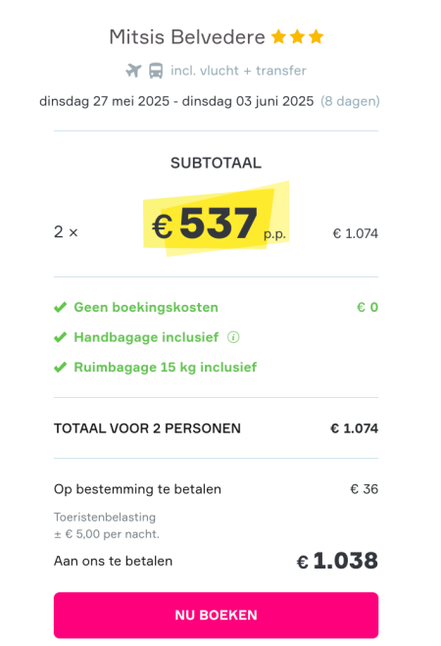Click the last gold star rating

click(x=316, y=36)
